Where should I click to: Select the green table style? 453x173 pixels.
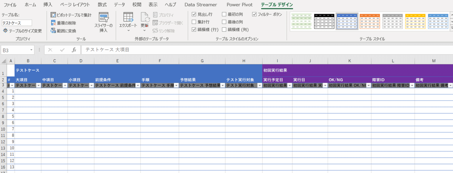point(301,22)
